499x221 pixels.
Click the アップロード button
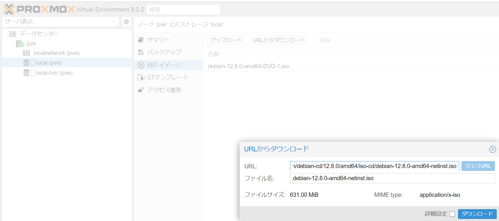pyautogui.click(x=226, y=40)
